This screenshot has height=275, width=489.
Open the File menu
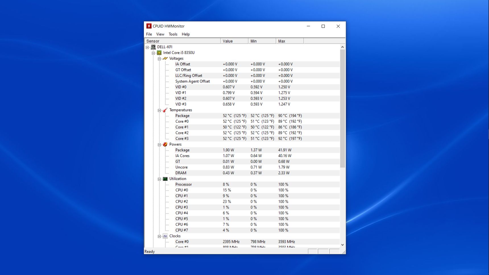point(149,34)
